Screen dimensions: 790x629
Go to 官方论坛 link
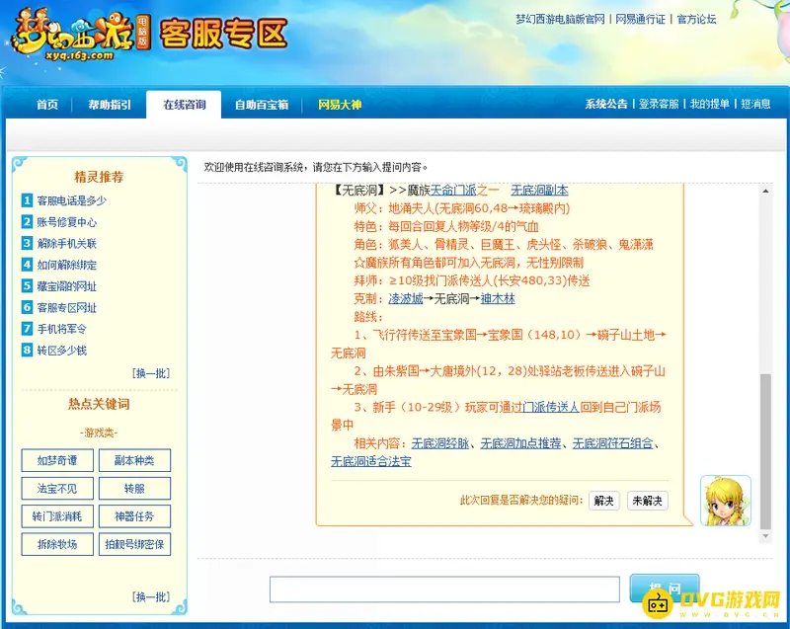click(x=696, y=19)
